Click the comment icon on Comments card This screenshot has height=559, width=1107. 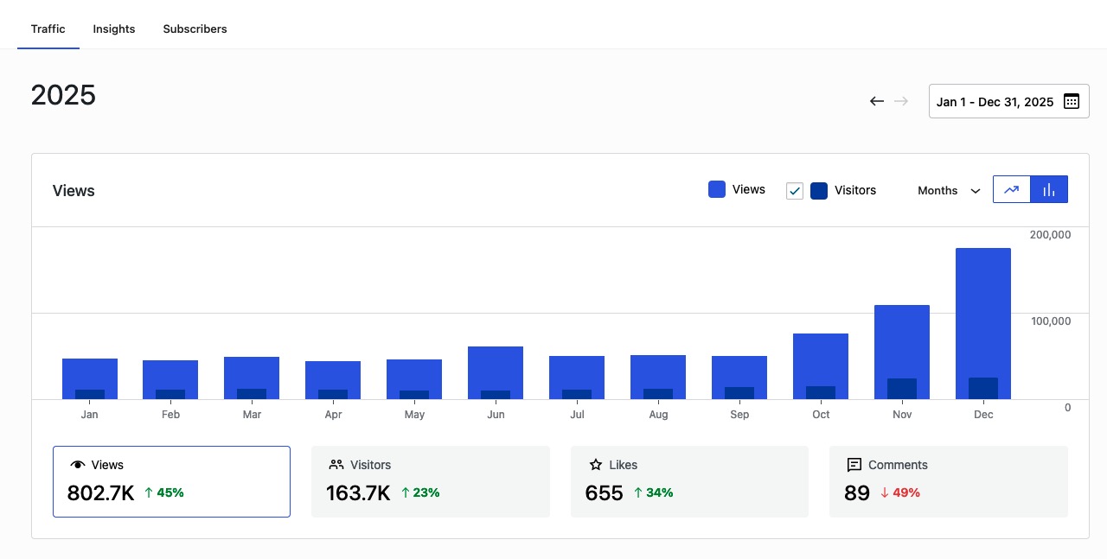pyautogui.click(x=854, y=465)
